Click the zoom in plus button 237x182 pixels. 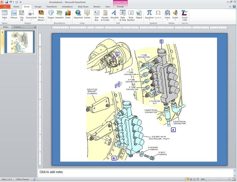pos(229,179)
